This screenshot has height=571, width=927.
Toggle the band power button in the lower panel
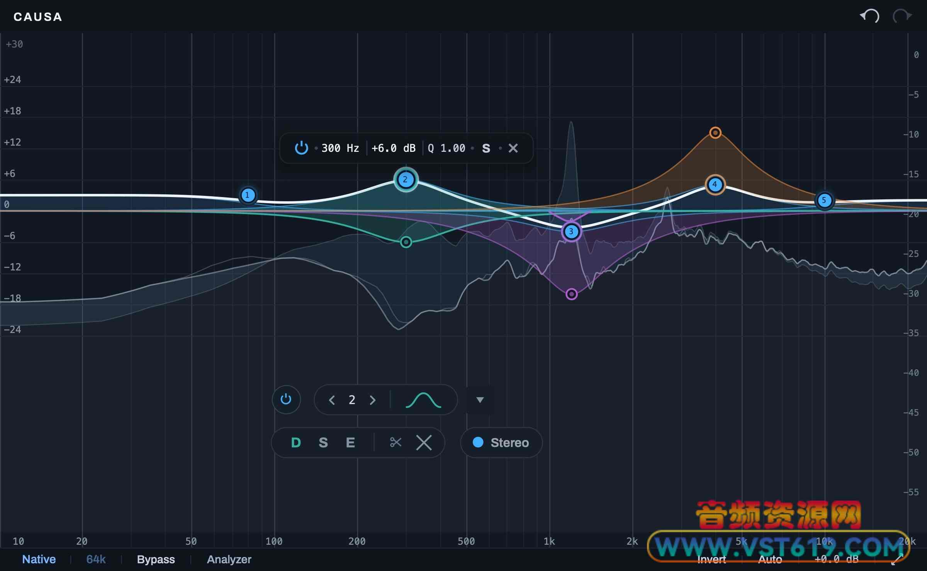point(286,399)
